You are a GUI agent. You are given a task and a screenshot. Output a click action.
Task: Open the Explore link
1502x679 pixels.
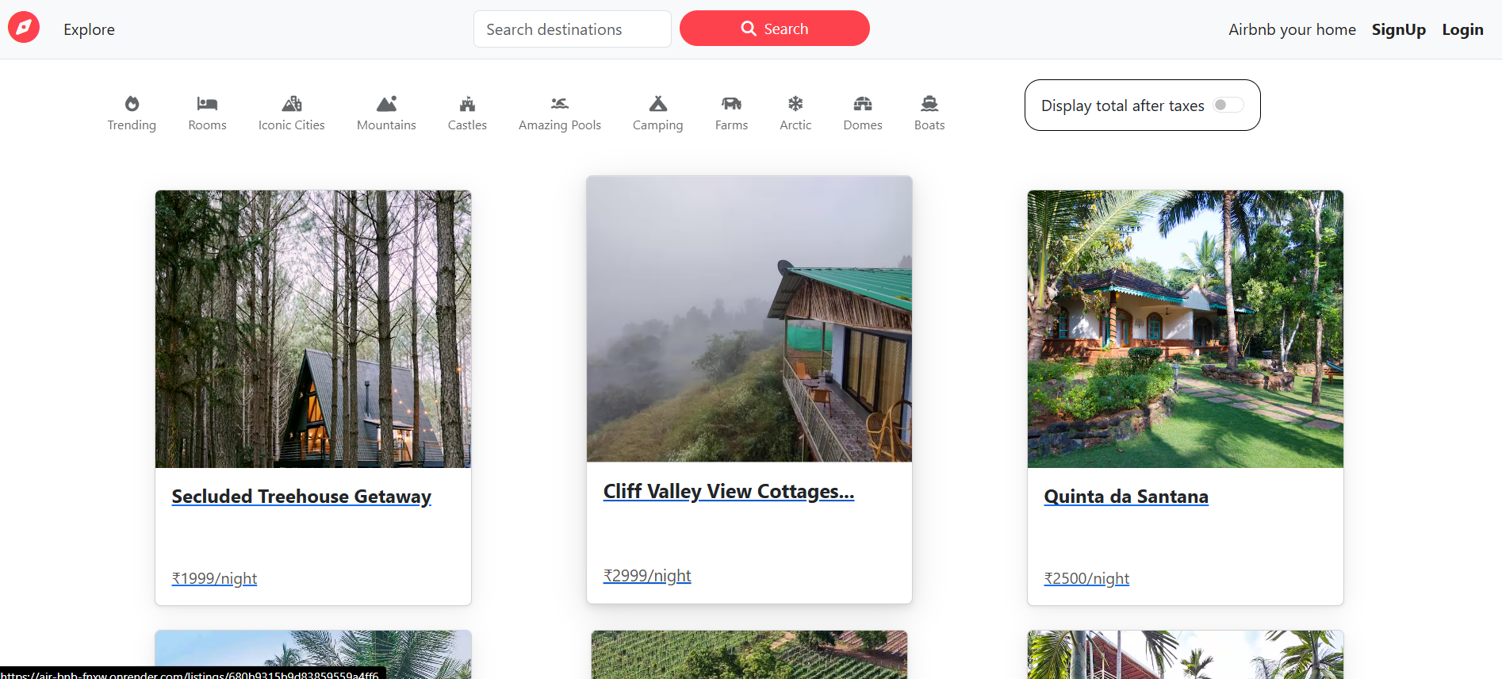(89, 29)
